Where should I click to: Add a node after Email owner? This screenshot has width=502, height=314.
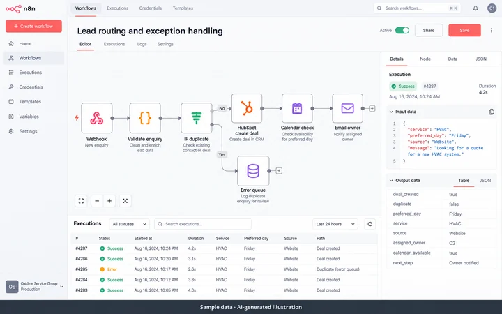click(372, 109)
